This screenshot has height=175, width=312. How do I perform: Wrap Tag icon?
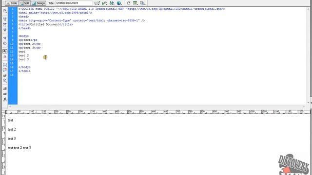point(5,75)
